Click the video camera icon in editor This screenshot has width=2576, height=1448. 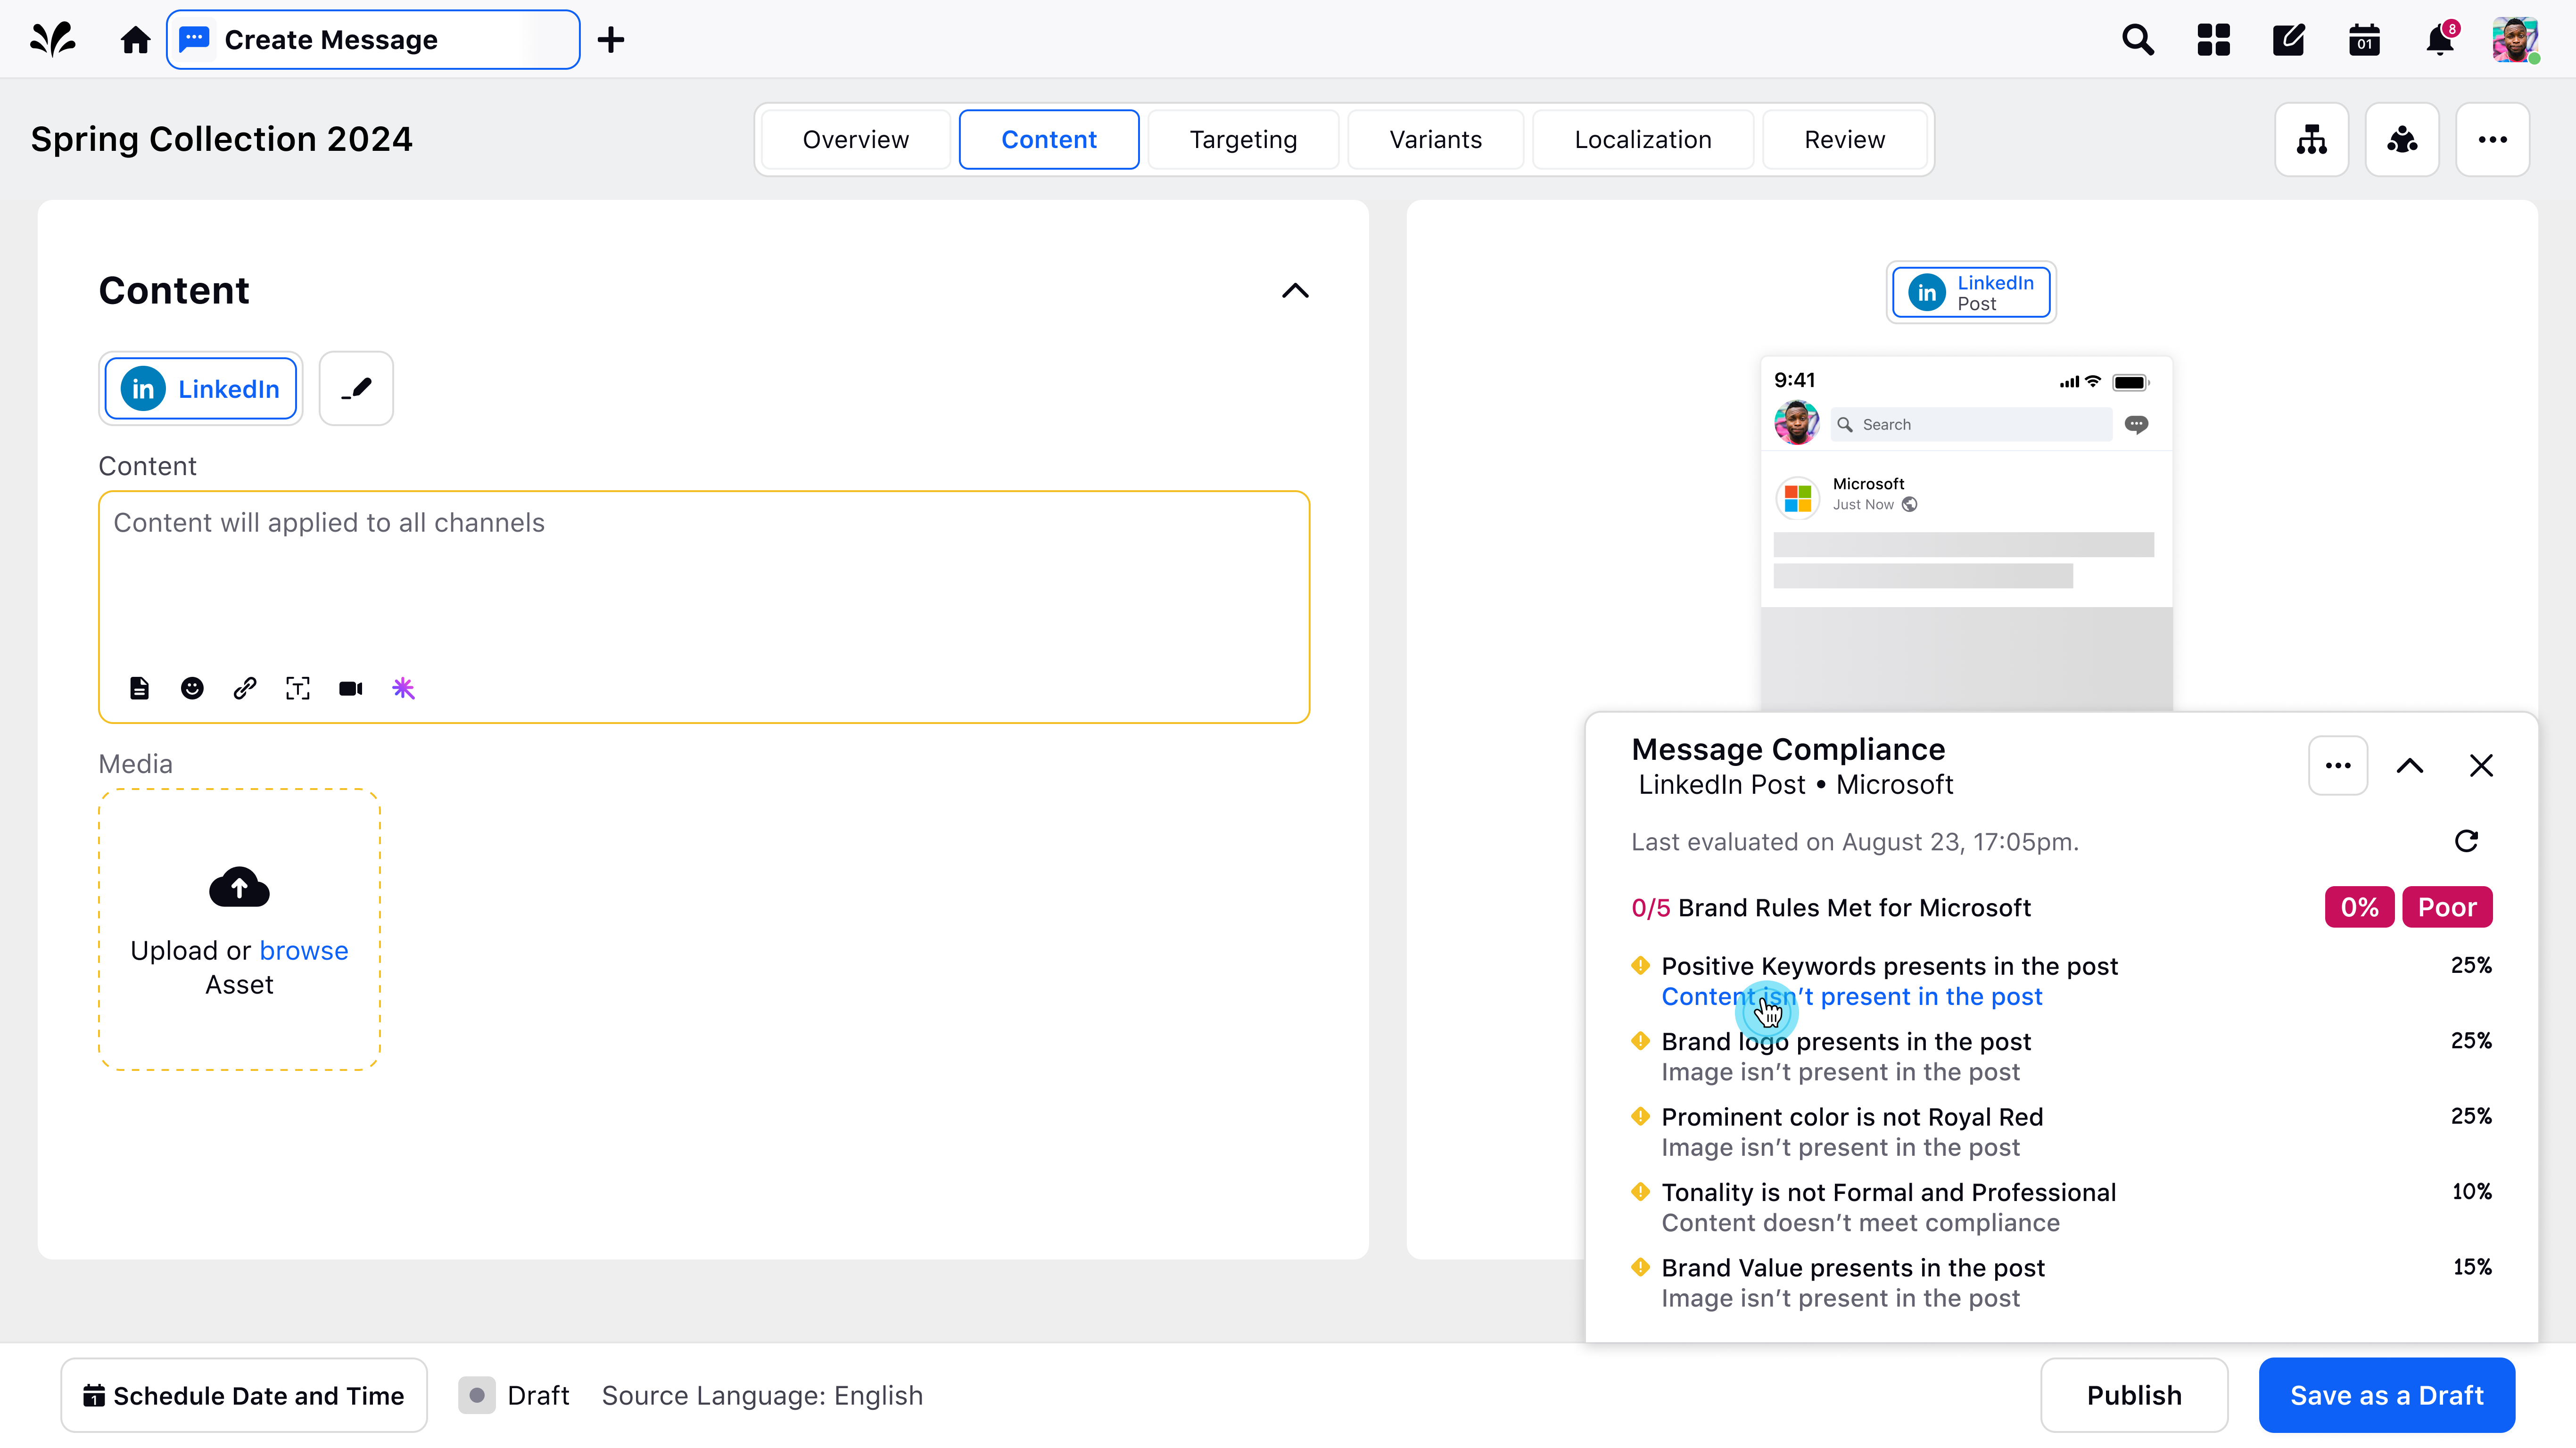pyautogui.click(x=350, y=688)
